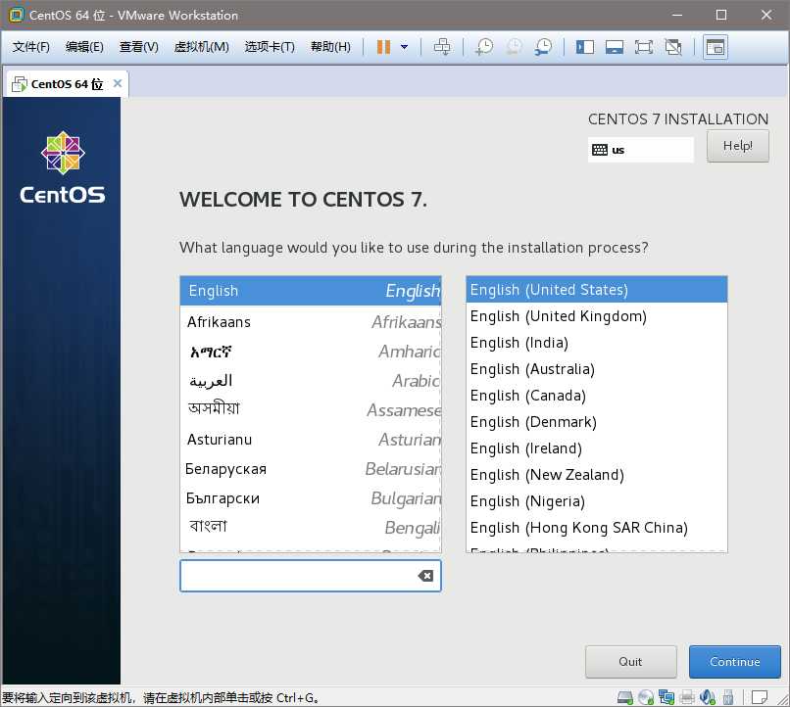
Task: Open the power options dropdown arrow
Action: point(404,47)
